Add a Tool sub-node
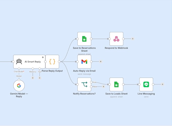Screen dimensions: 172x126 click(x=40, y=78)
